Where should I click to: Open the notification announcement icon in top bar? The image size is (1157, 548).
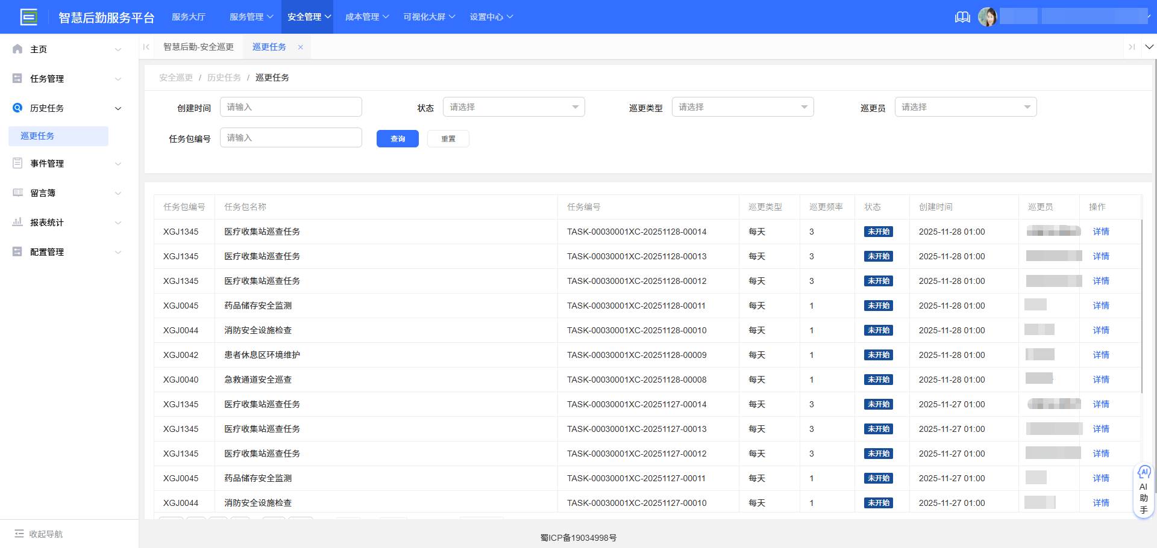pos(962,17)
